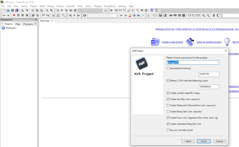Open the build target dropdown in toolbar
The width and height of the screenshot is (239, 147).
[x=90, y=10]
